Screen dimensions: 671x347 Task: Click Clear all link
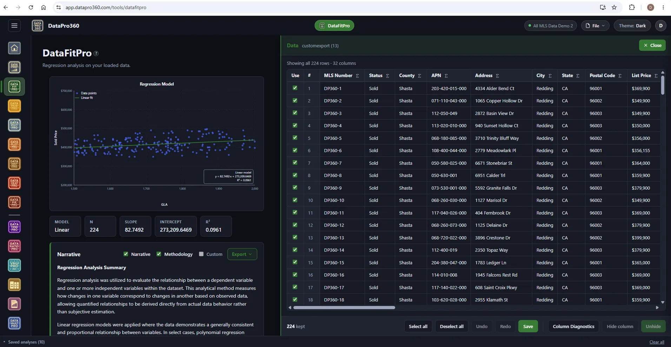657,342
